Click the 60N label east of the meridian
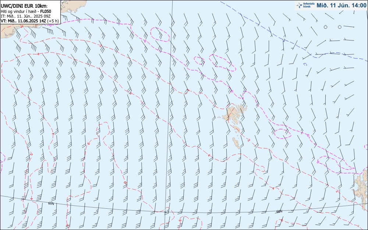 (279, 211)
